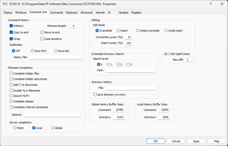
Task: Click the Insert cursor percent field
Action: point(128,43)
